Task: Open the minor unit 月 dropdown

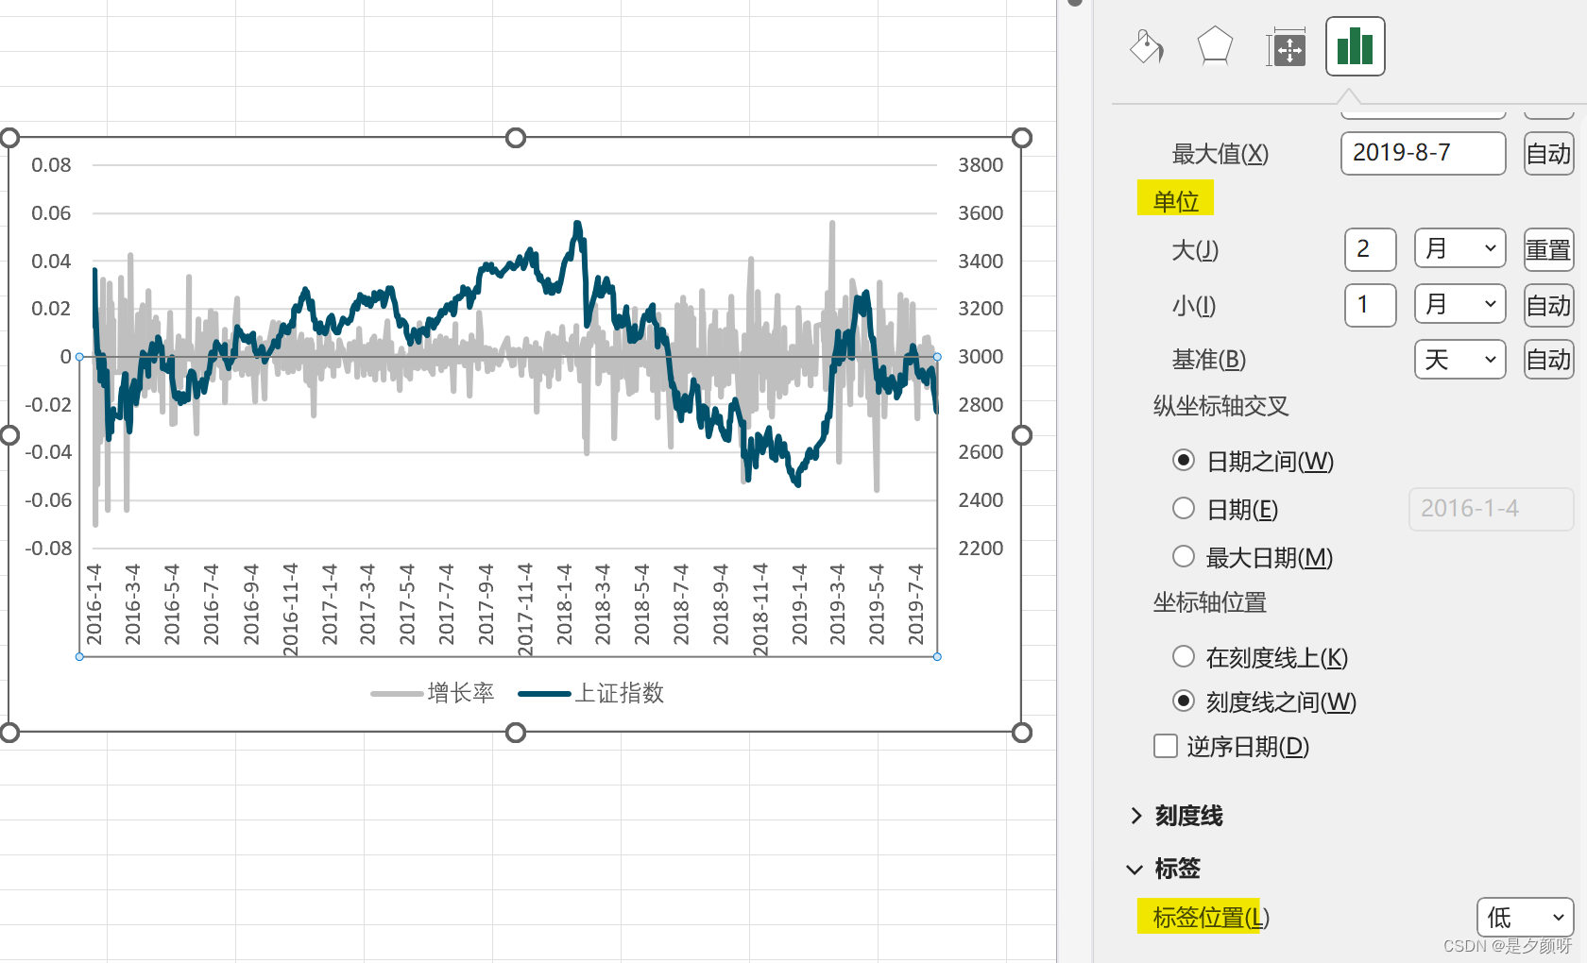Action: (x=1460, y=305)
